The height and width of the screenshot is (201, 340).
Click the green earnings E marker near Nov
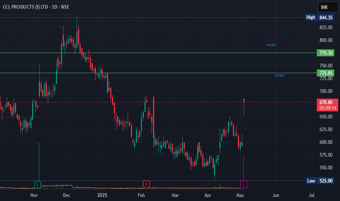click(38, 185)
